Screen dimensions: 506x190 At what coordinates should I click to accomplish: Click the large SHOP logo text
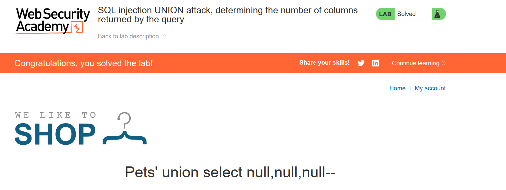(x=55, y=134)
